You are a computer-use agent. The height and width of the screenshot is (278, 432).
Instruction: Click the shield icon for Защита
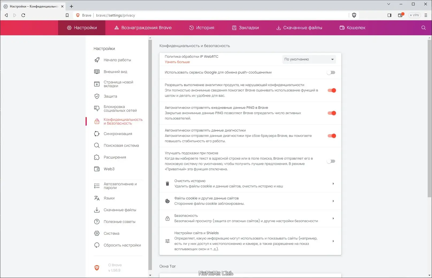click(x=97, y=96)
